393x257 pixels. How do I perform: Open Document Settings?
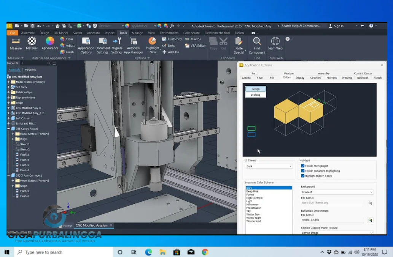[102, 45]
